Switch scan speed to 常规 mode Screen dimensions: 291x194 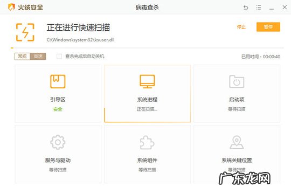pos(22,56)
